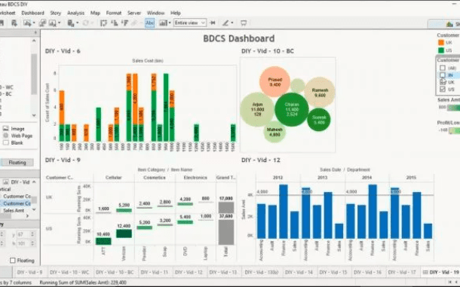Uncheck the UK customer filter box
The image size is (460, 287).
click(443, 82)
